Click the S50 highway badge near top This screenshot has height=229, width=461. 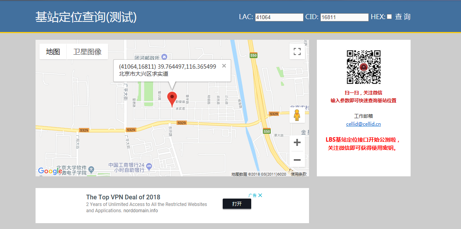point(254,55)
